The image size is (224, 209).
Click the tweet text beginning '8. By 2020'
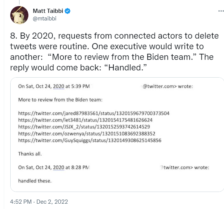[x=114, y=51]
